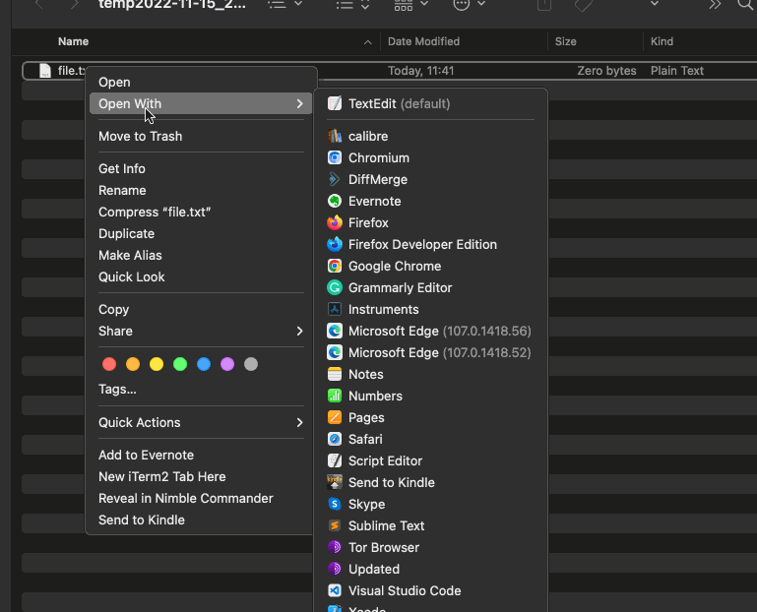Image resolution: width=757 pixels, height=612 pixels.
Task: Click the "Zero bytes" size cell
Action: pyautogui.click(x=606, y=71)
